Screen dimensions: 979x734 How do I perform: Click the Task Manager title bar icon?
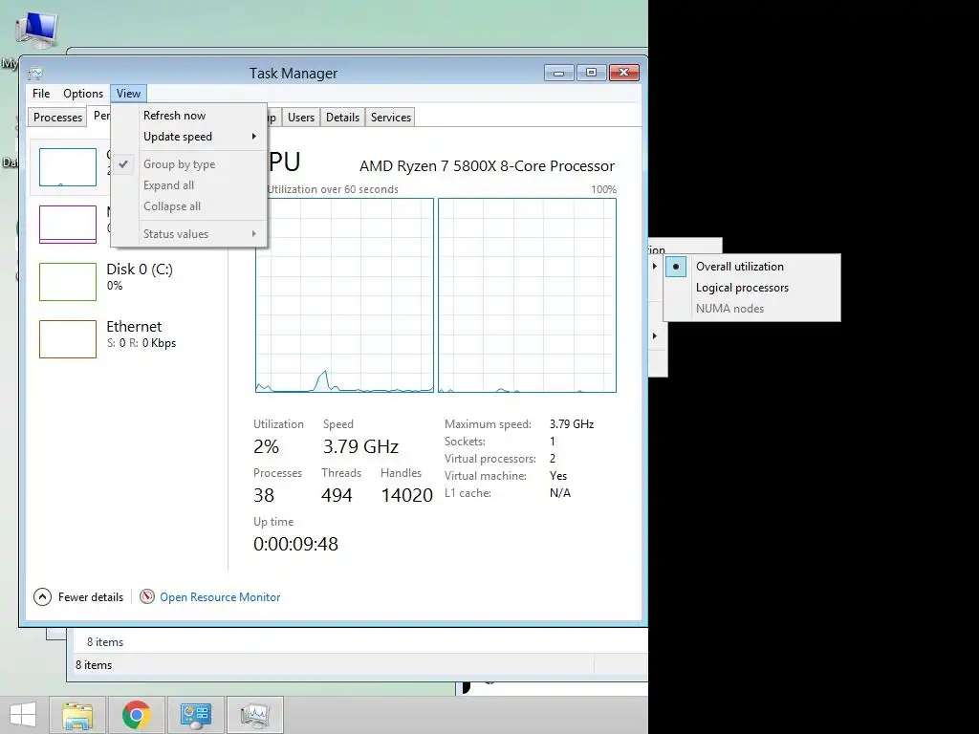(35, 74)
